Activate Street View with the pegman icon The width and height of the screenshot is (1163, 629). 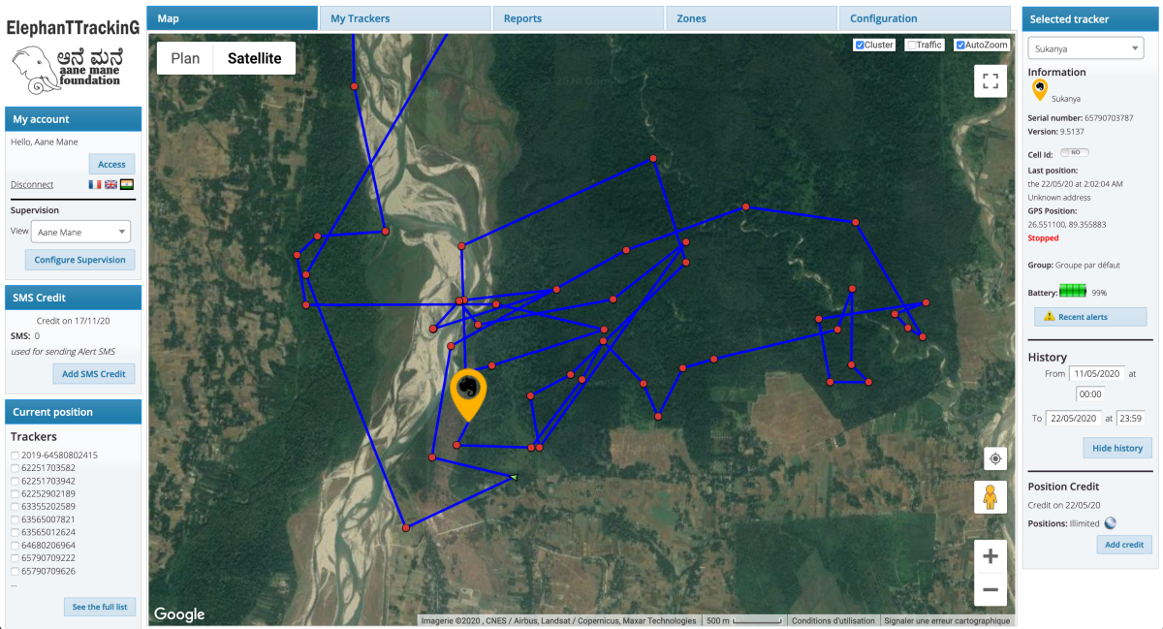pyautogui.click(x=990, y=497)
